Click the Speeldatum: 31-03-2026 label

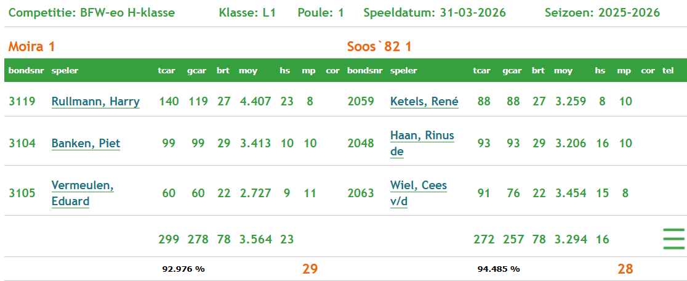tap(435, 13)
